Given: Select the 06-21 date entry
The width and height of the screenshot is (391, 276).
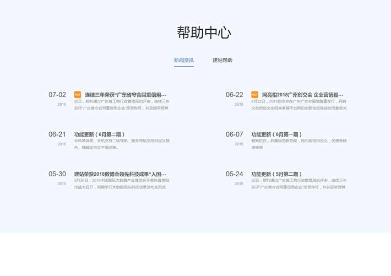Looking at the screenshot, I should click(x=57, y=134).
